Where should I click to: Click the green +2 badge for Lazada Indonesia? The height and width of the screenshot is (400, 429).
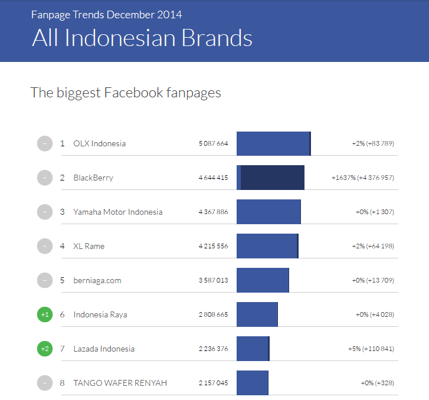[x=44, y=349]
